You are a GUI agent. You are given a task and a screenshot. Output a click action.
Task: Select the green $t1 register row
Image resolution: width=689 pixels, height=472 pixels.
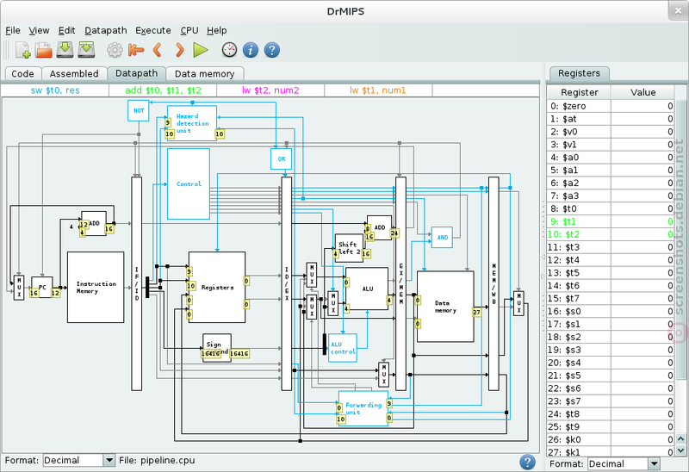coord(611,221)
